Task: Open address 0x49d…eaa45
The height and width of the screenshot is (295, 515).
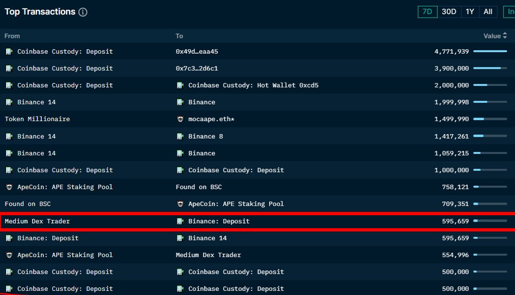Action: [197, 51]
